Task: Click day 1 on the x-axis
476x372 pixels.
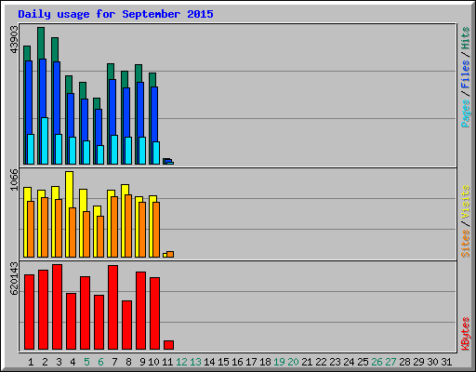Action: 31,362
